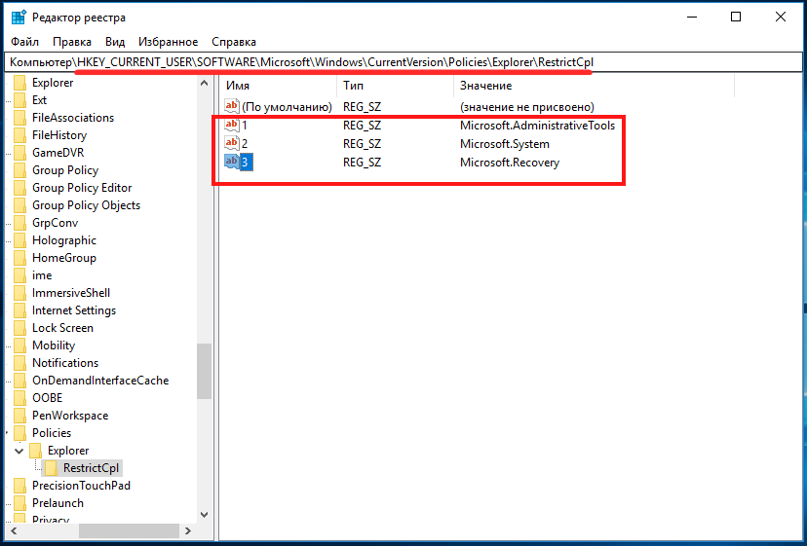The image size is (807, 546).
Task: Select the Group Policy Editor key
Action: click(82, 189)
